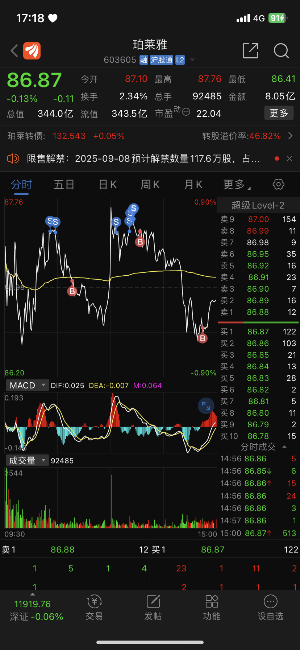Switch to 分时 chart tab
This screenshot has height=650, width=300.
click(x=21, y=185)
